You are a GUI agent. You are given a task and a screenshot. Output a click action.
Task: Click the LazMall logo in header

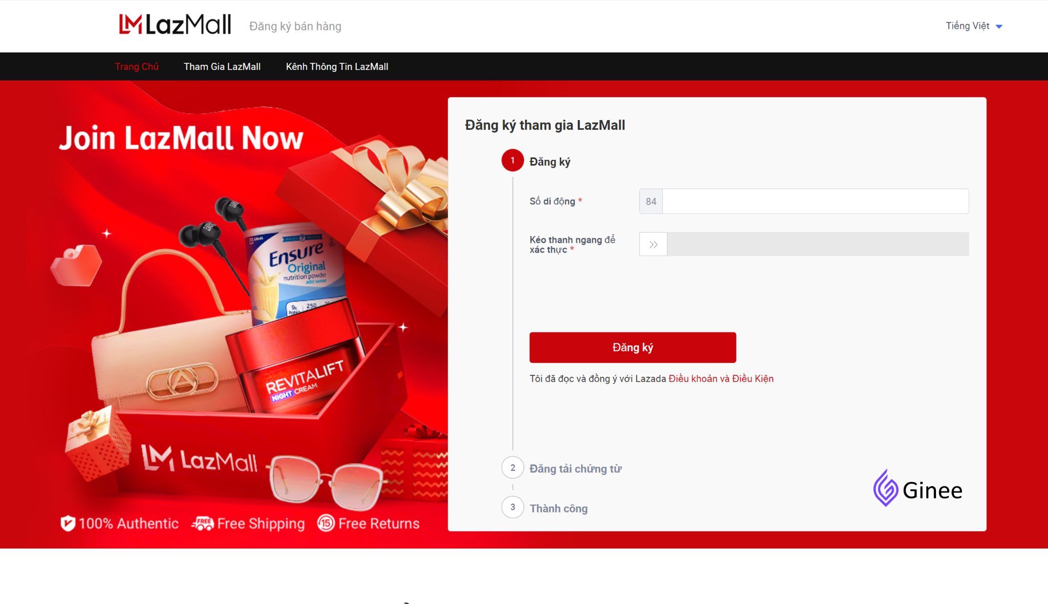coord(175,25)
